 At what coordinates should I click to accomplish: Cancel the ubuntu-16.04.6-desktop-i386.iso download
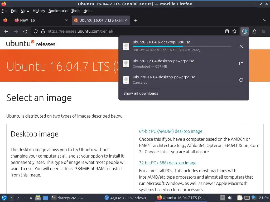click(x=241, y=46)
